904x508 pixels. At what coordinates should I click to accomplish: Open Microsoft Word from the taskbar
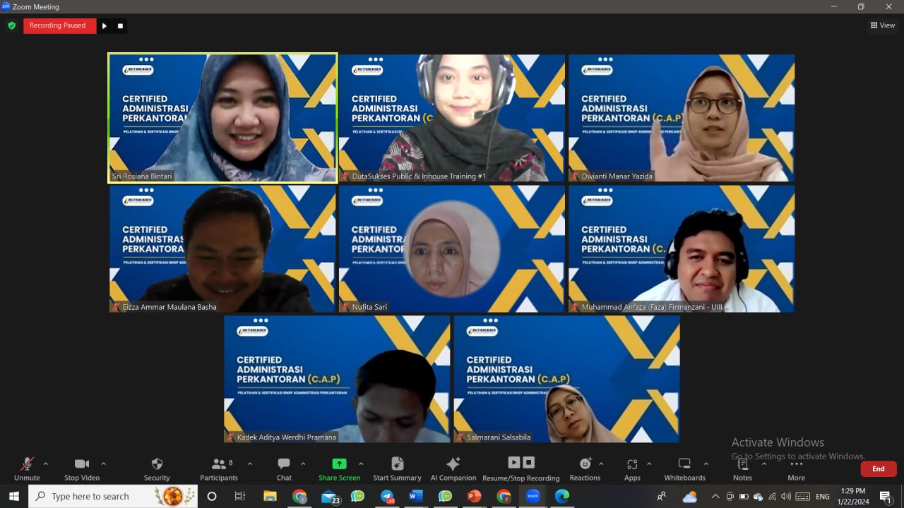[x=415, y=496]
